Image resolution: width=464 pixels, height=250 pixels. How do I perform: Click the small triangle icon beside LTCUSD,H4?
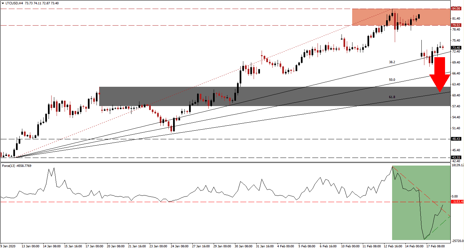pyautogui.click(x=2, y=3)
